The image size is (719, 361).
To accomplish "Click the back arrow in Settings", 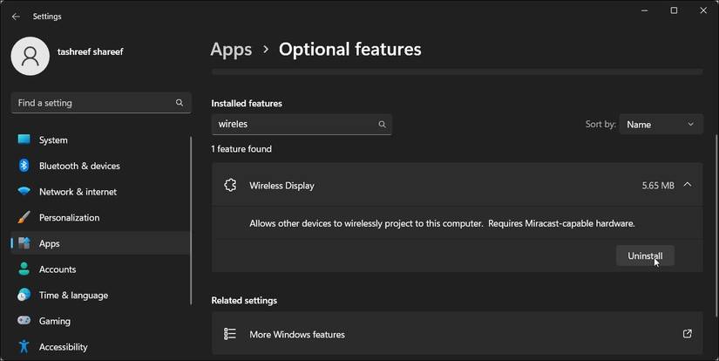I will pyautogui.click(x=16, y=17).
